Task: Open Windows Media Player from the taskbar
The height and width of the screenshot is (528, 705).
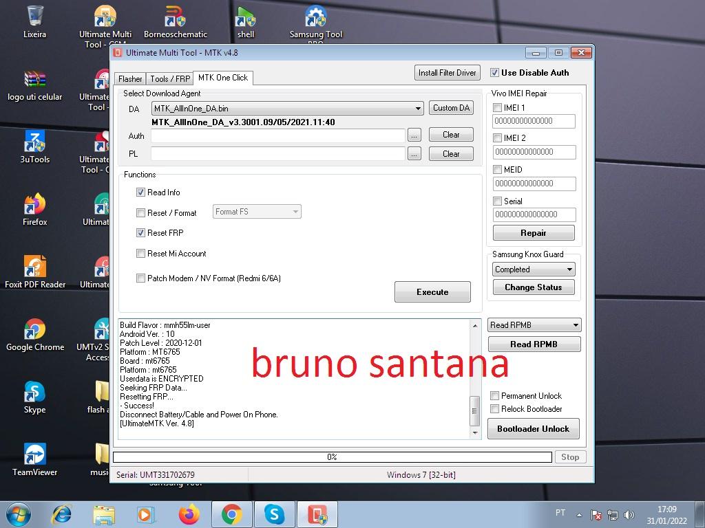Action: pos(146,514)
